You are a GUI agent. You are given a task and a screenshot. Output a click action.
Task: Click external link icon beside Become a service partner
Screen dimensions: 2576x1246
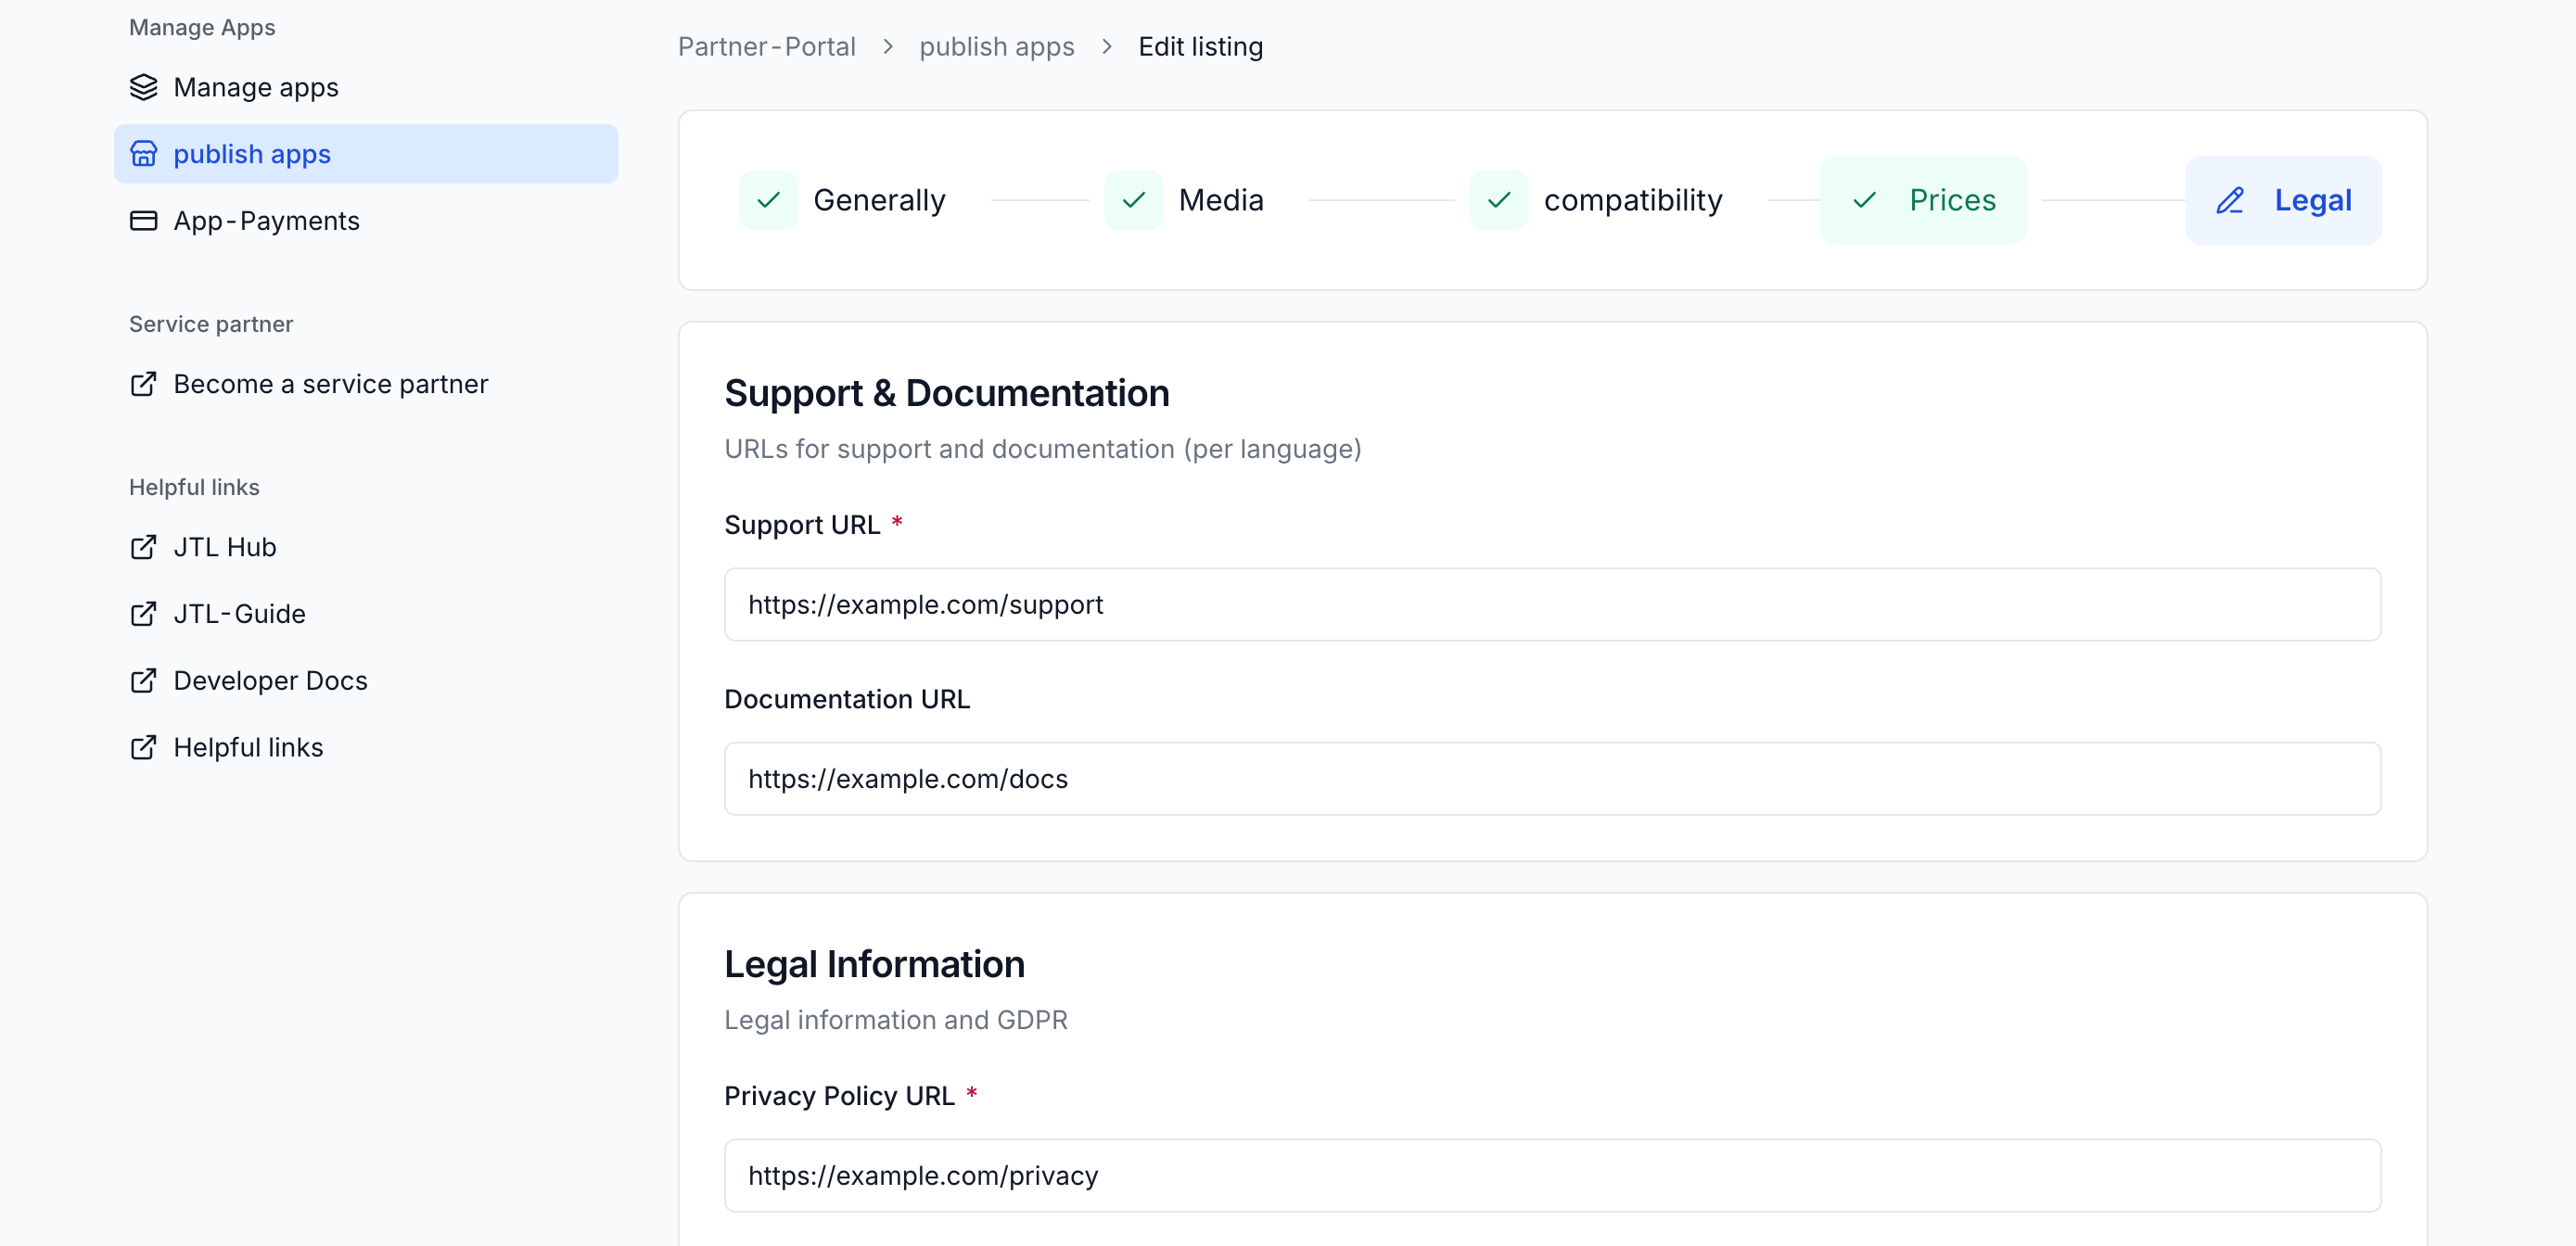coord(143,384)
